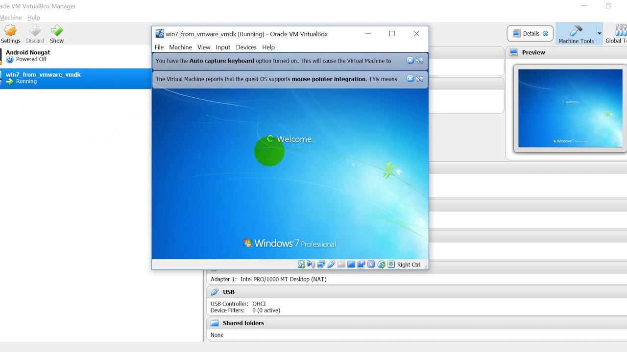Screen dimensions: 627x352
Task: Click the display status icon in the VM status bar
Action: click(x=351, y=264)
